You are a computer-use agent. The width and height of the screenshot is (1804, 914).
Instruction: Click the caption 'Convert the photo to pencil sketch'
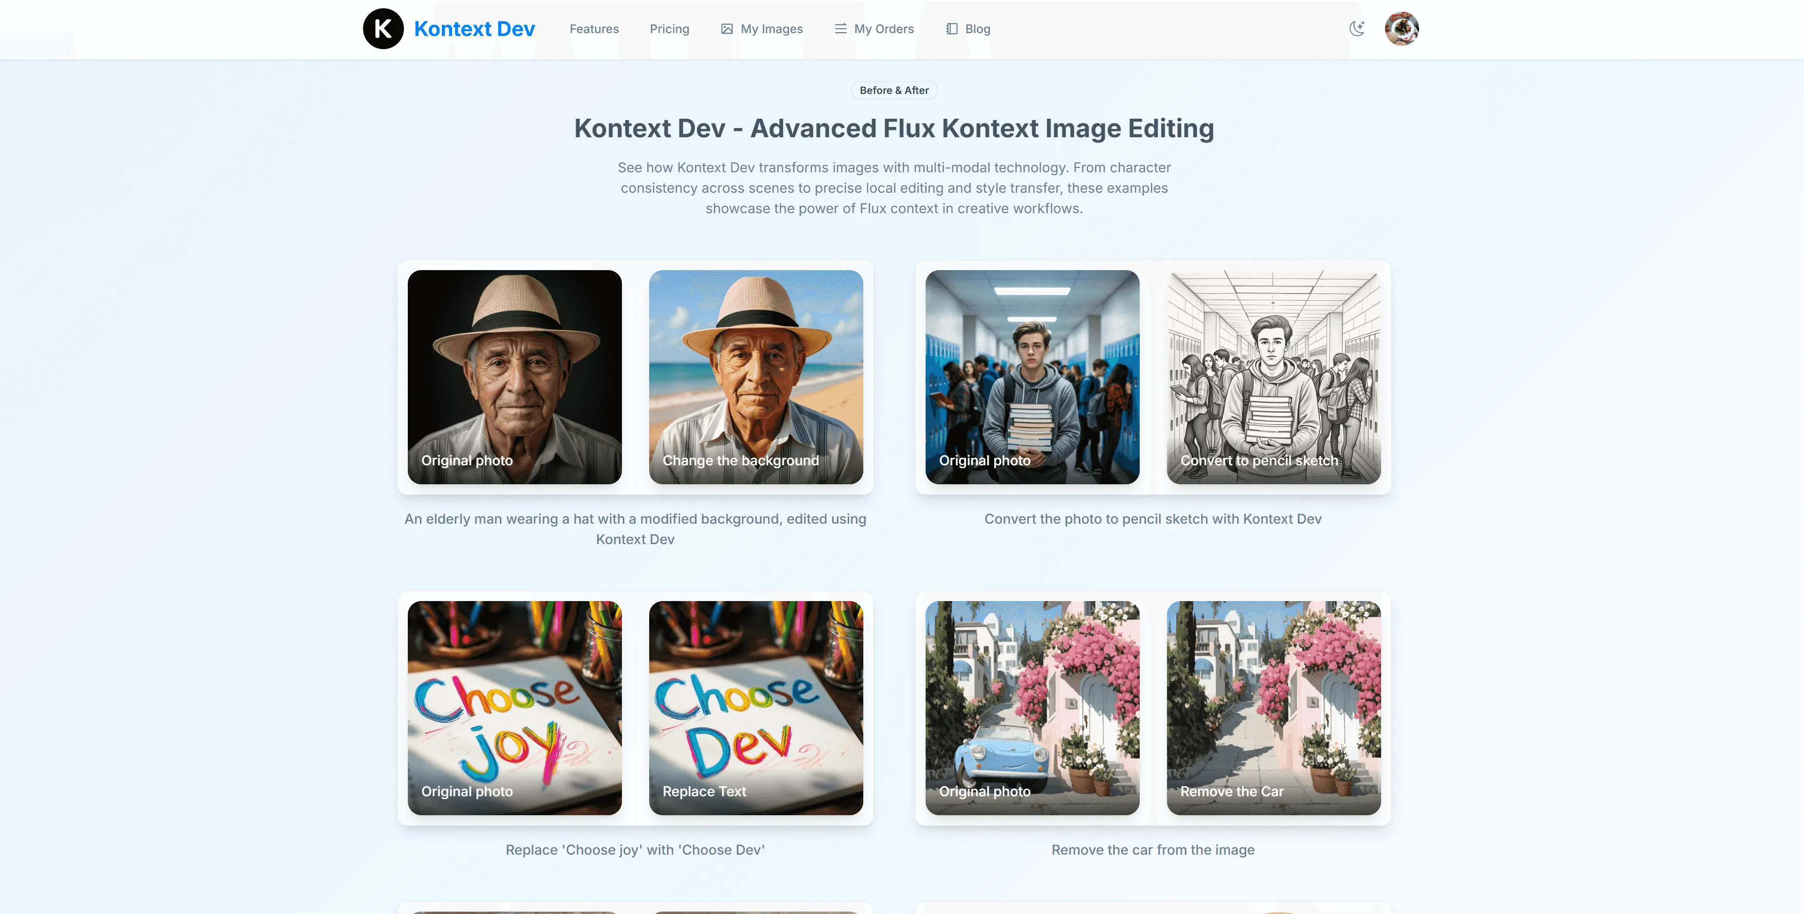click(1153, 519)
